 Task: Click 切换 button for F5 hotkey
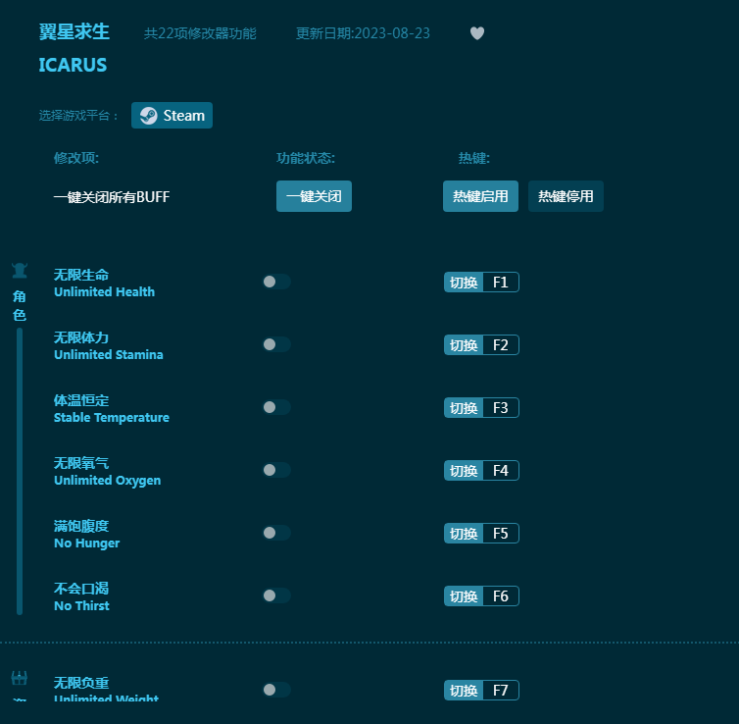pyautogui.click(x=464, y=533)
